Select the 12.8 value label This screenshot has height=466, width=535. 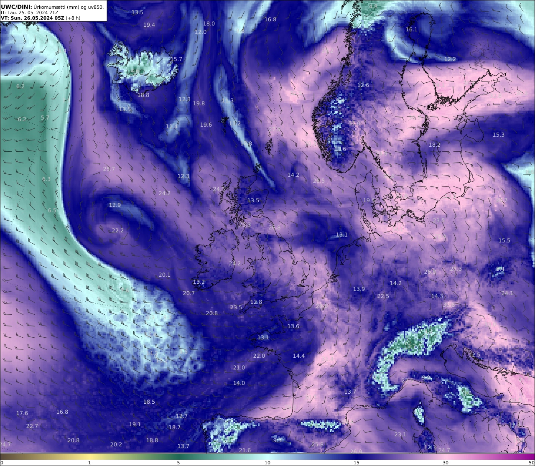pos(256,302)
